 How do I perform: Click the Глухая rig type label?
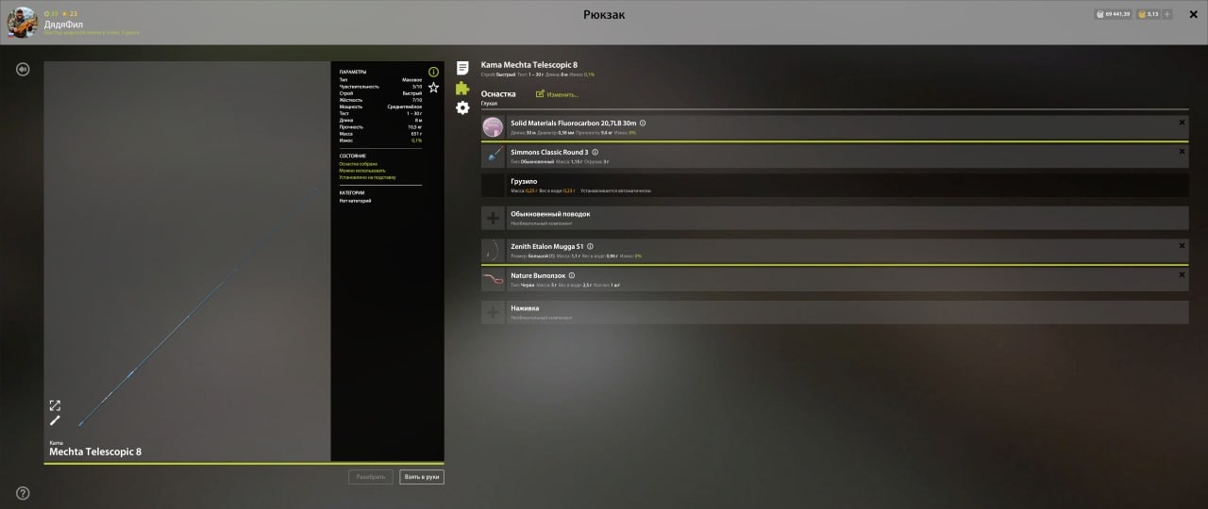pos(489,103)
